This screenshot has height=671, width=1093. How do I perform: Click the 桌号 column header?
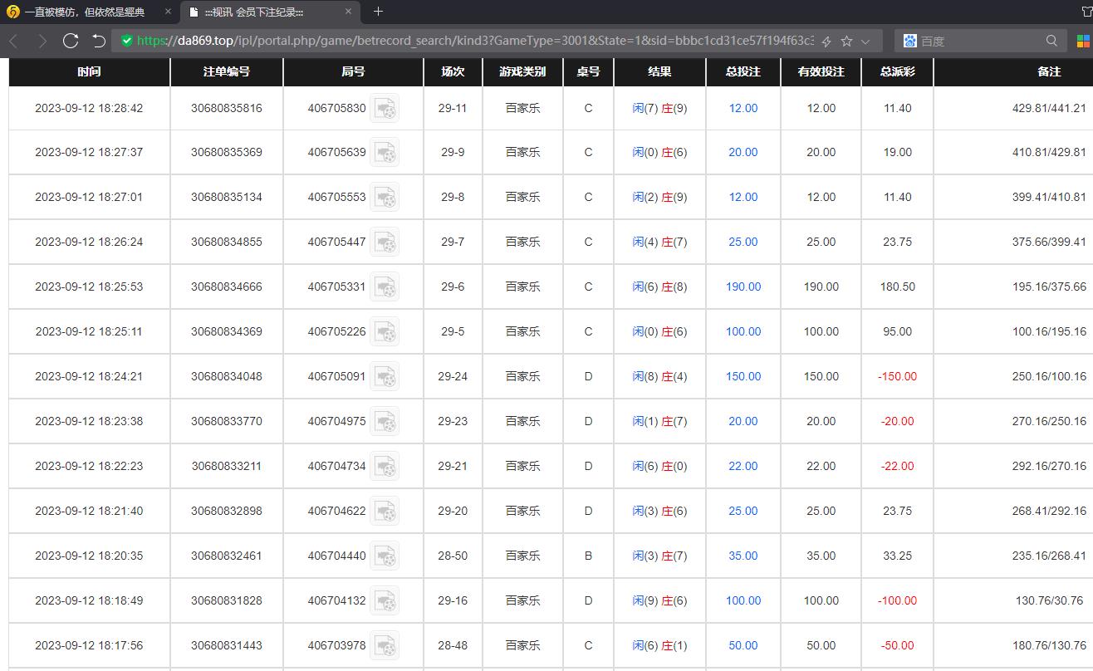click(x=588, y=71)
